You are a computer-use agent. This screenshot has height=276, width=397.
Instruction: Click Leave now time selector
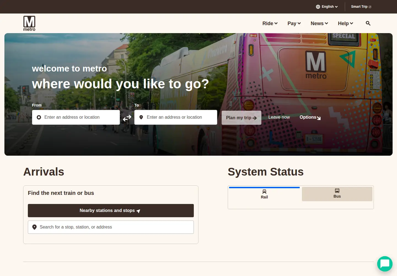tap(279, 117)
